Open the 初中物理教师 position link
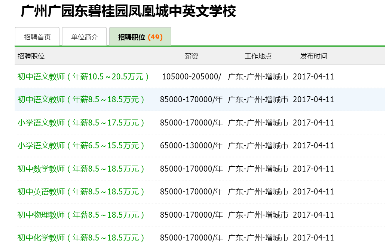The image size is (389, 245). coord(81,215)
